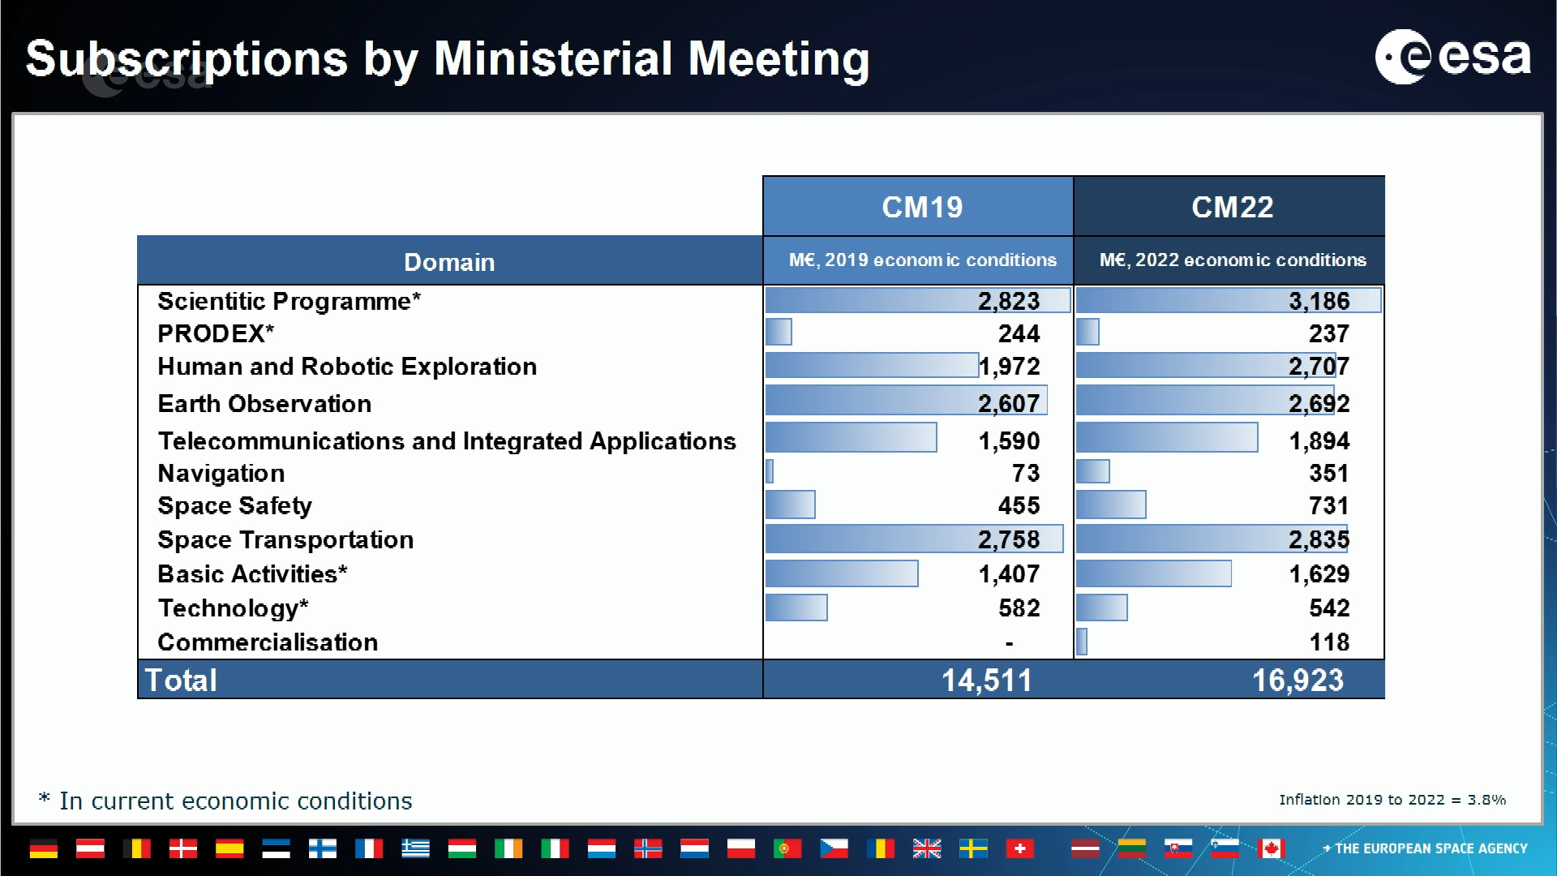Click the Domain column header

click(x=449, y=262)
